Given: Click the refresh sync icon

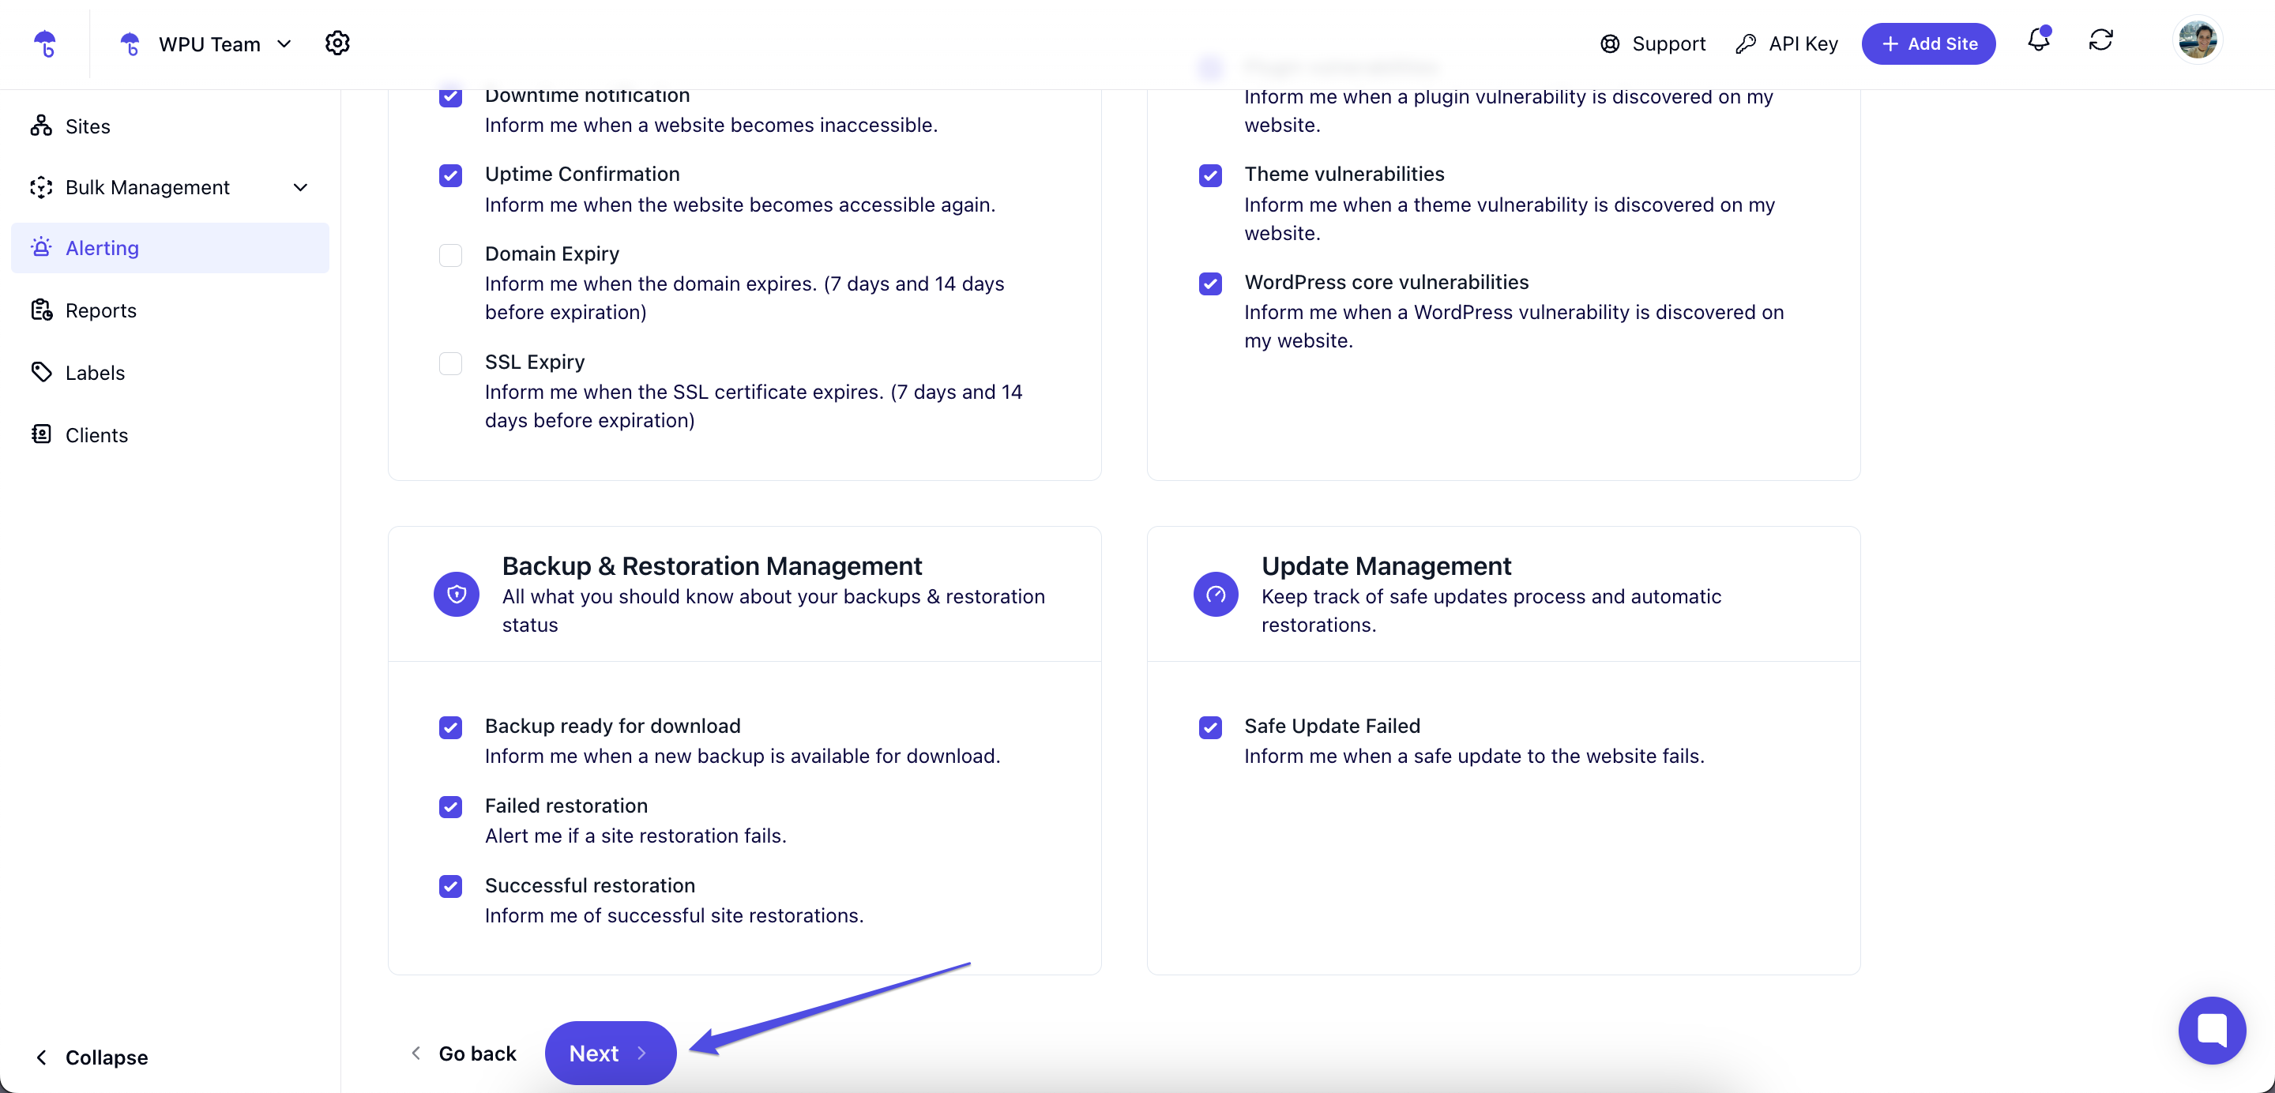Looking at the screenshot, I should pos(2101,40).
